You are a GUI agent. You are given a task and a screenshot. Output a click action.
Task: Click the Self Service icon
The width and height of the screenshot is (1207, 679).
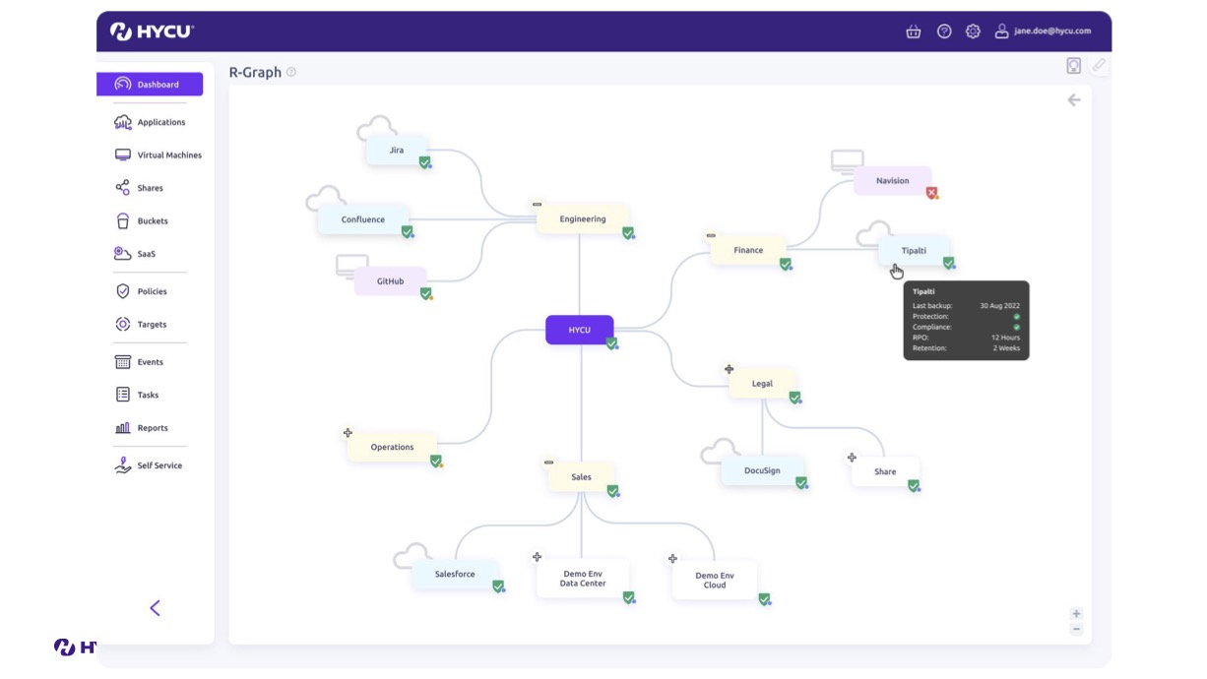123,465
